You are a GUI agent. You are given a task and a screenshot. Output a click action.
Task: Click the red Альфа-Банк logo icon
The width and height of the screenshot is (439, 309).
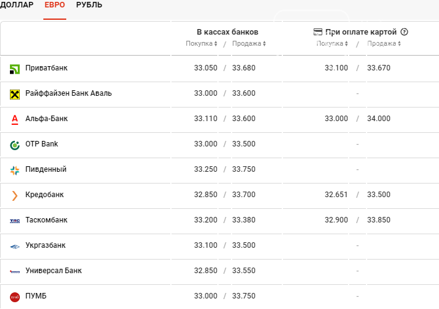click(x=15, y=120)
